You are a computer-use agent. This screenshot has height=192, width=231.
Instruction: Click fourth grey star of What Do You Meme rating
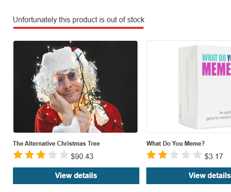186,154
